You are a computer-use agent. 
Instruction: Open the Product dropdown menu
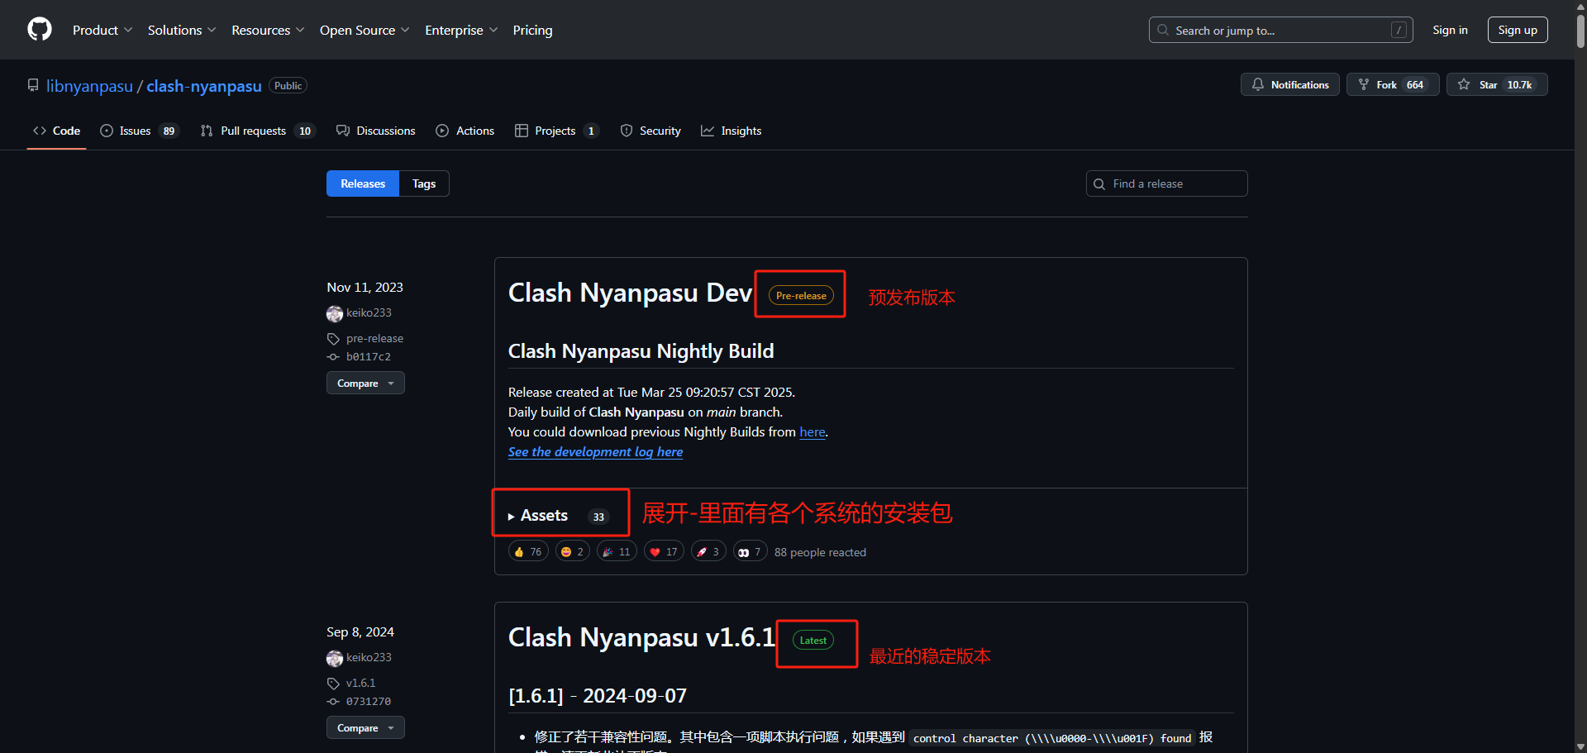tap(102, 30)
